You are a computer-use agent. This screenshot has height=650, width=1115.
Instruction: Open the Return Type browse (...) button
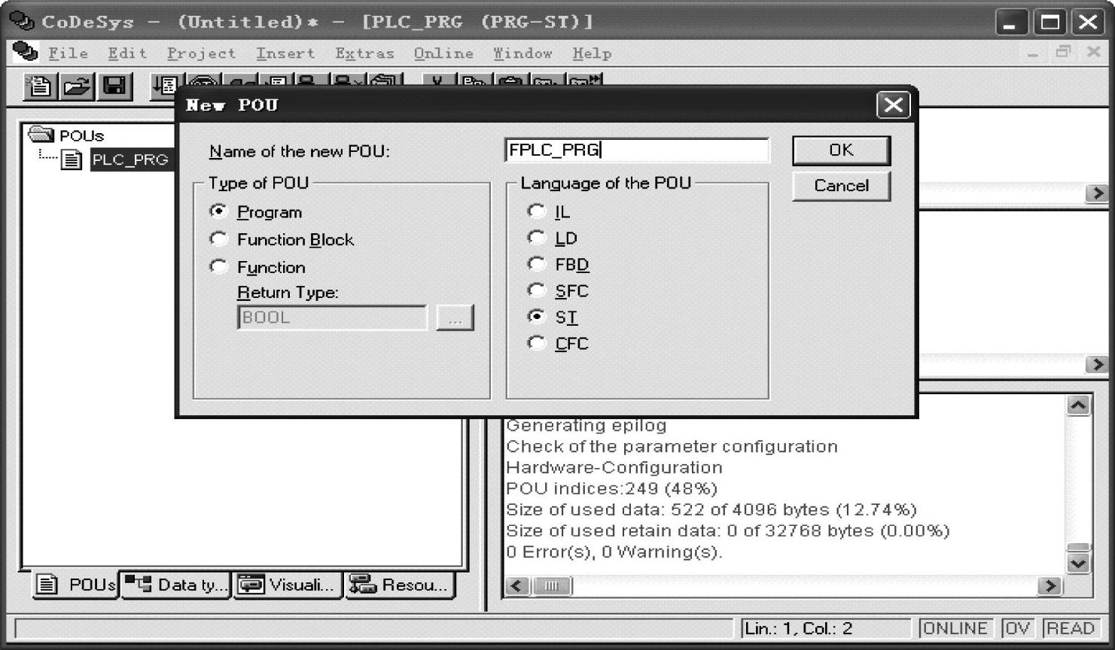pos(455,317)
